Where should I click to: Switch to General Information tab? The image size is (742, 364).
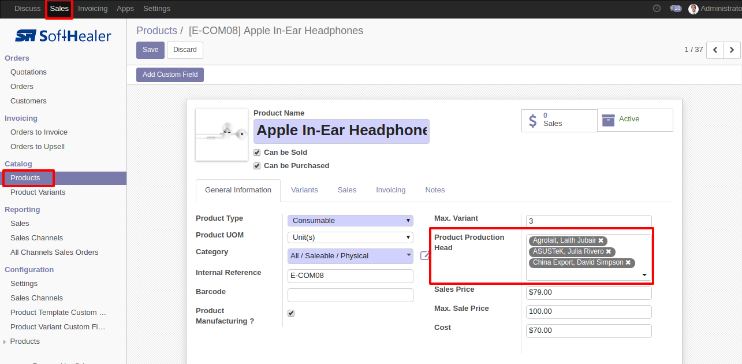[238, 190]
